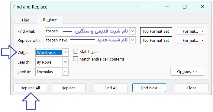Screen dimensions: 213x112
Task: Toggle Match entire cell contents checkbox
Action: [x=76, y=59]
